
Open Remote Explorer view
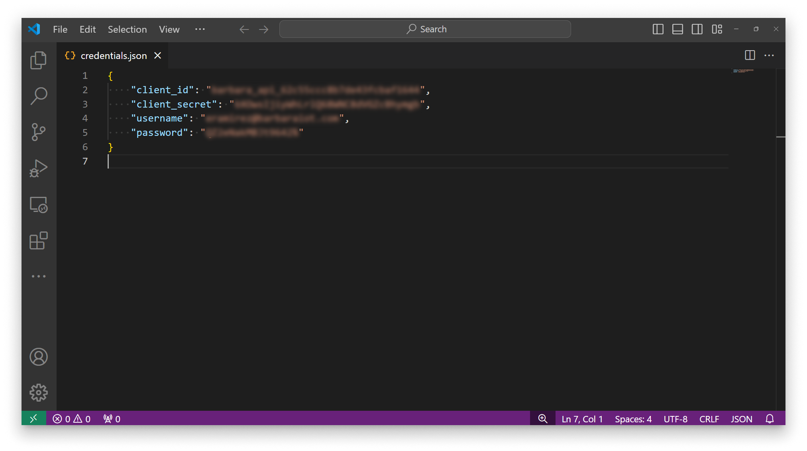pyautogui.click(x=38, y=205)
